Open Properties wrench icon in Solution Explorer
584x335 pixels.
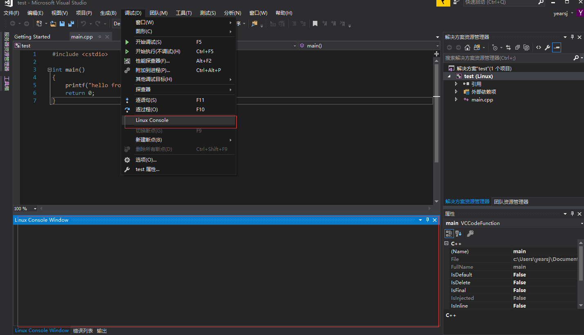point(547,47)
